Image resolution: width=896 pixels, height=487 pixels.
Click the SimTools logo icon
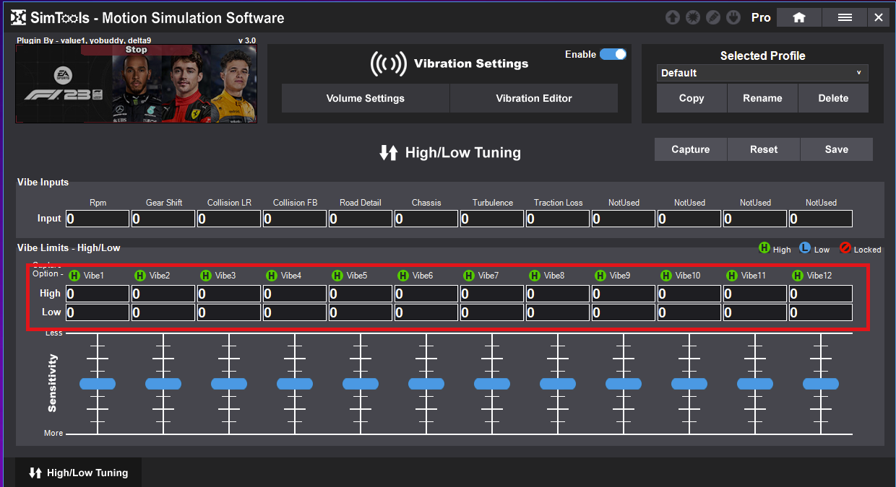point(19,17)
